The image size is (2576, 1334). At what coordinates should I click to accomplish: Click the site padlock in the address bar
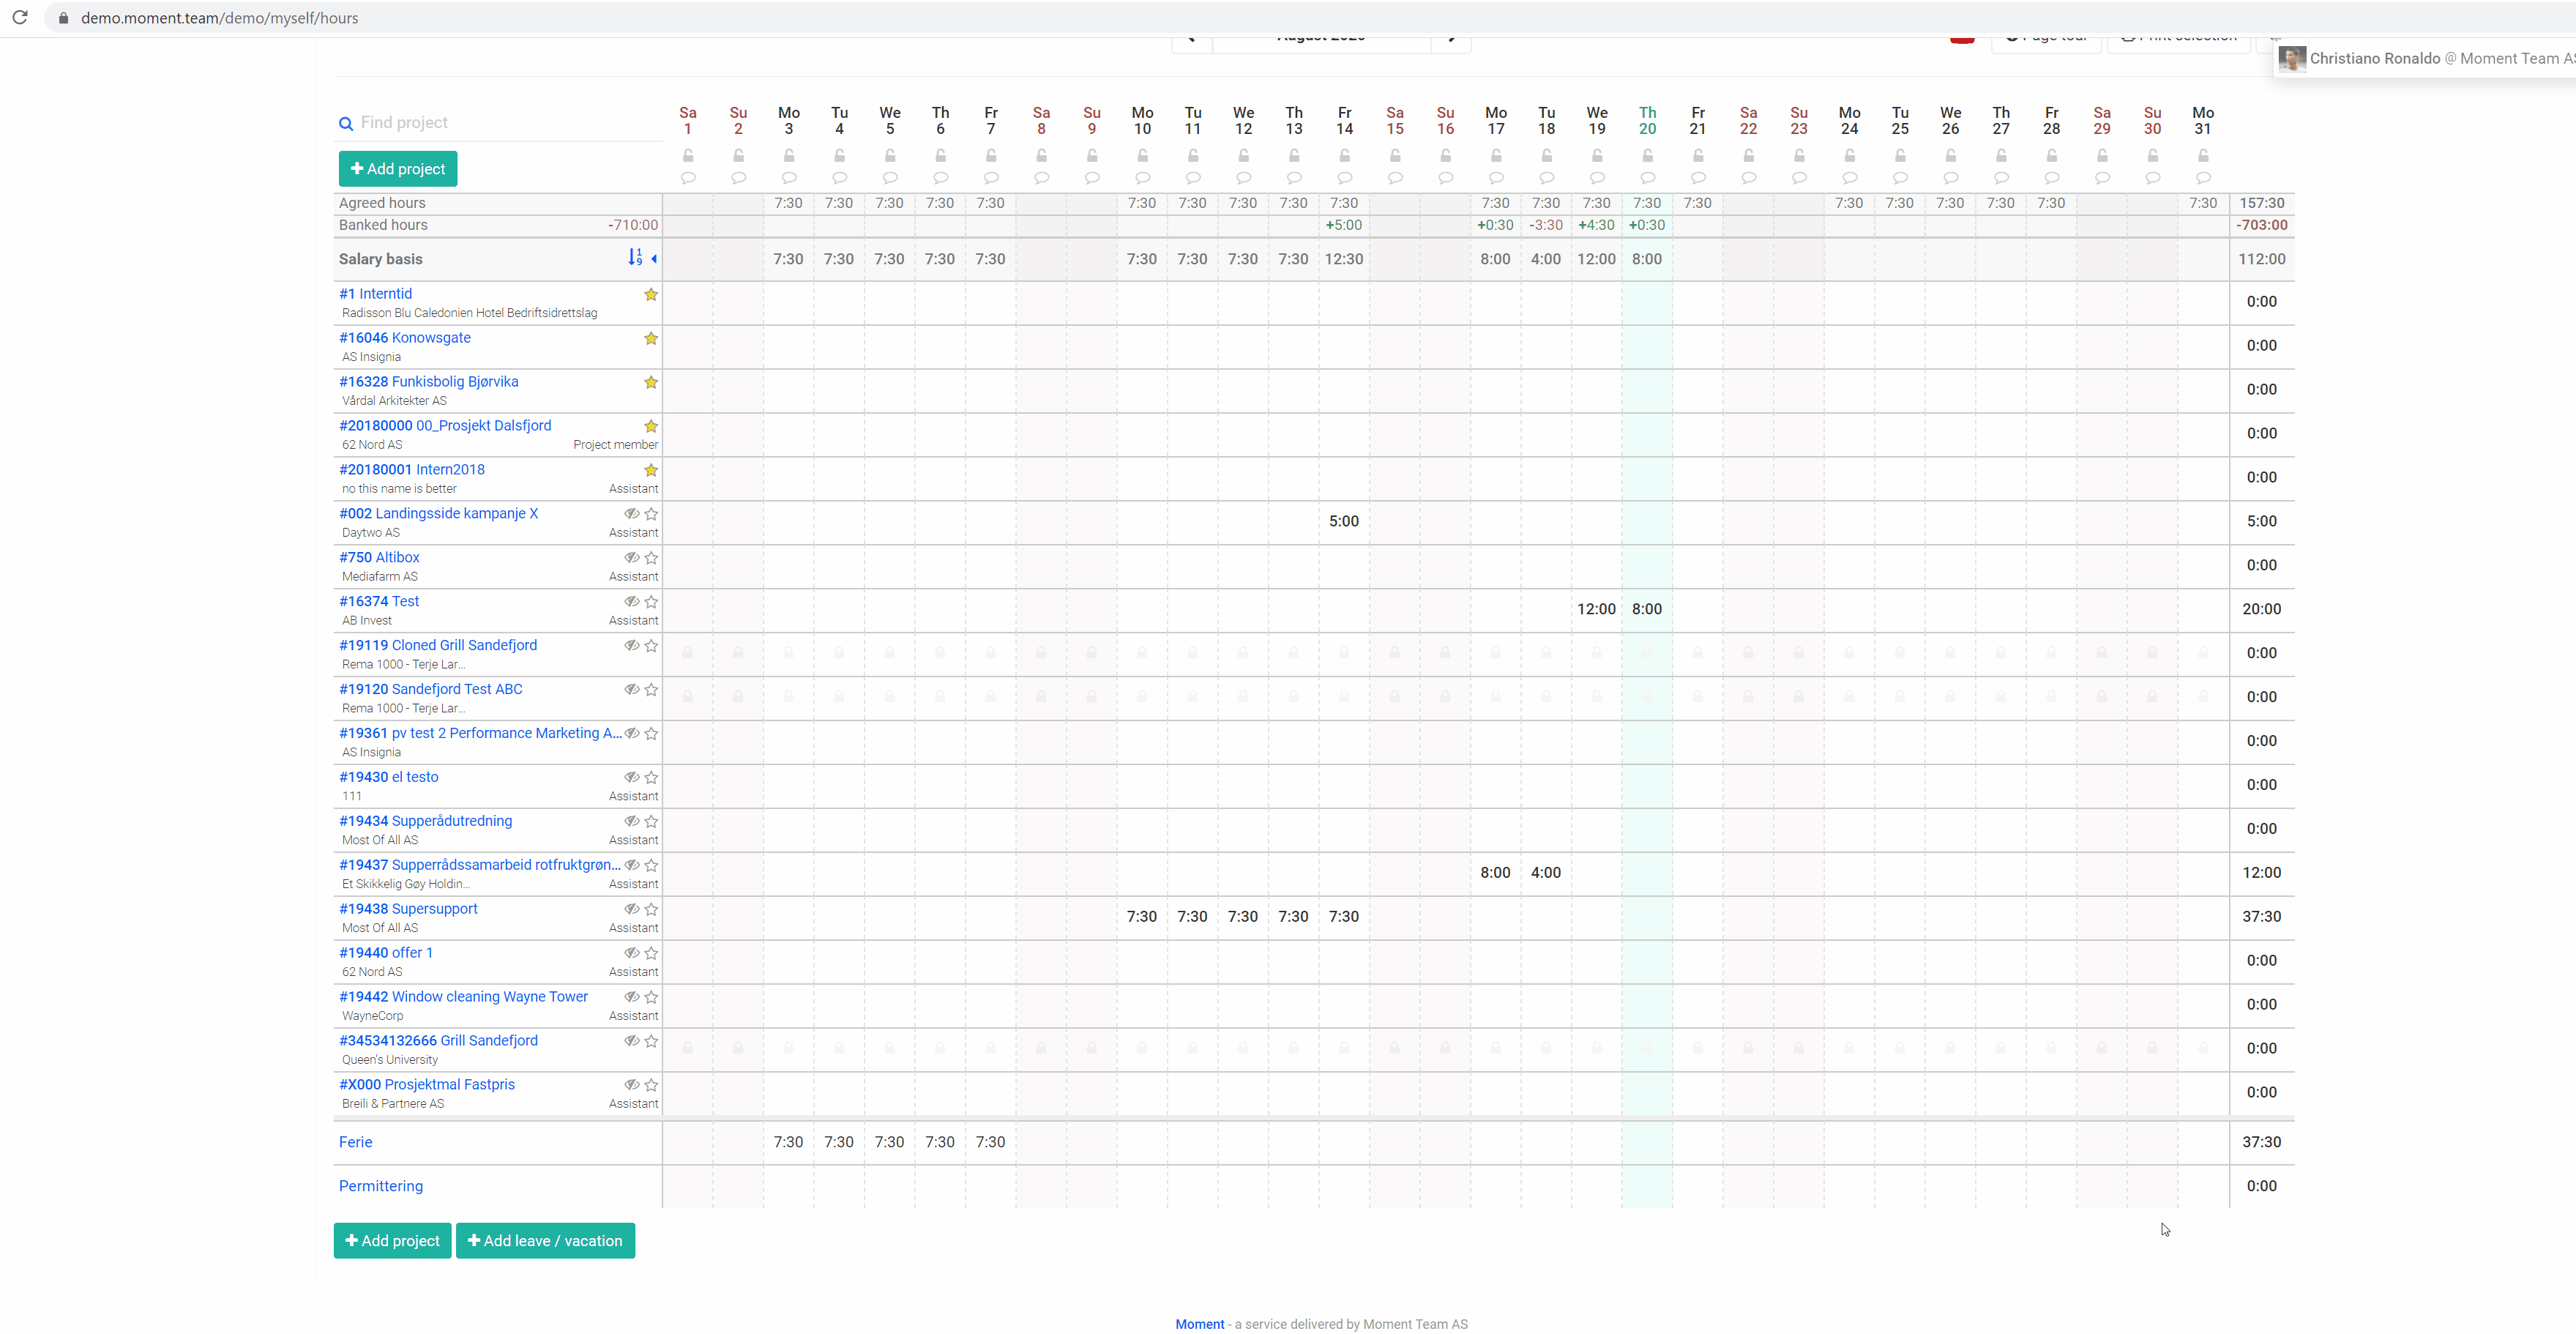tap(63, 18)
